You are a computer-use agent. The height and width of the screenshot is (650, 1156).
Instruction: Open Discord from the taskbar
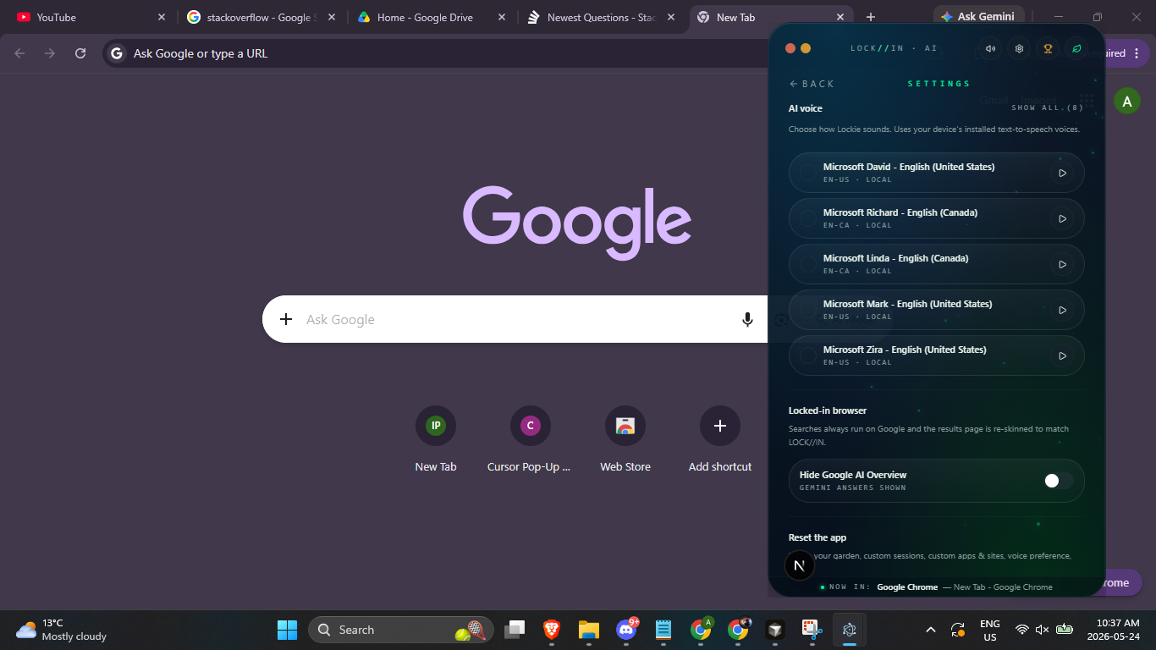pos(626,630)
